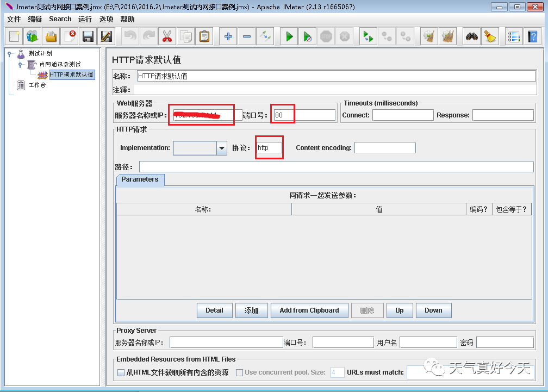This screenshot has width=548, height=392.
Task: Click the Stop test icon
Action: (326, 36)
